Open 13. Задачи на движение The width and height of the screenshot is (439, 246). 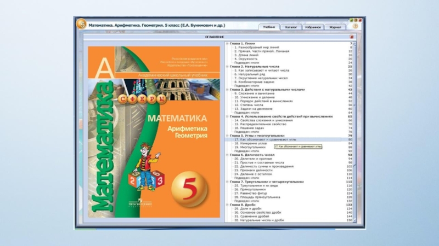click(x=253, y=109)
